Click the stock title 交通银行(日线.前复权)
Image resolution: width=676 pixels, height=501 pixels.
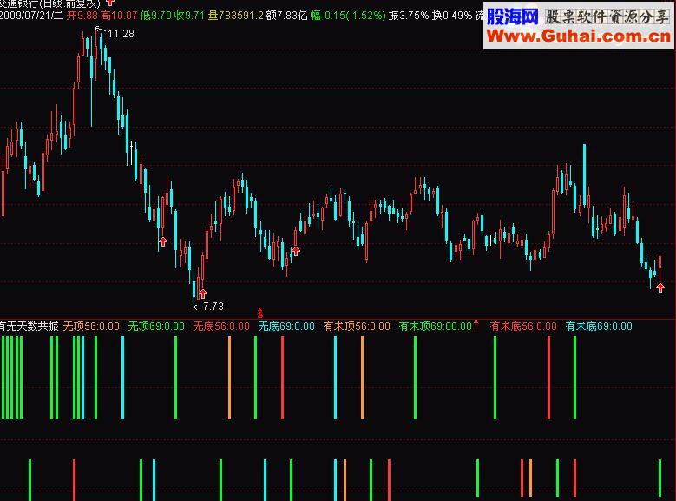[x=49, y=3]
